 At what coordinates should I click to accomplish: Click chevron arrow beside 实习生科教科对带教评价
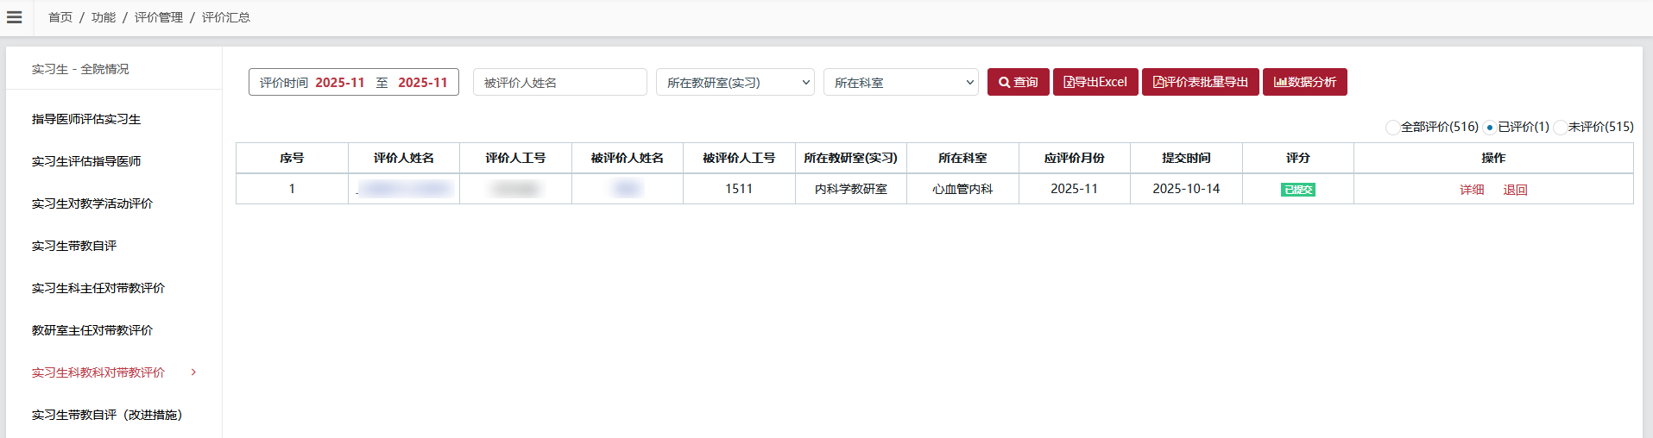[x=193, y=372]
